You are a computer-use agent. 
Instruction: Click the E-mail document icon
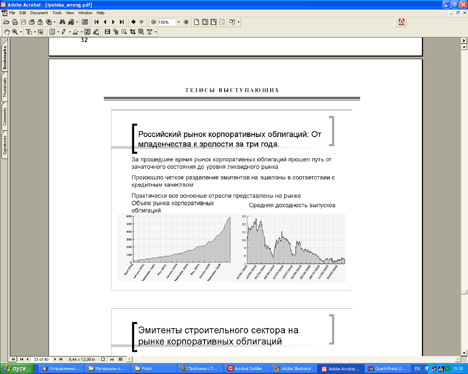coord(40,22)
